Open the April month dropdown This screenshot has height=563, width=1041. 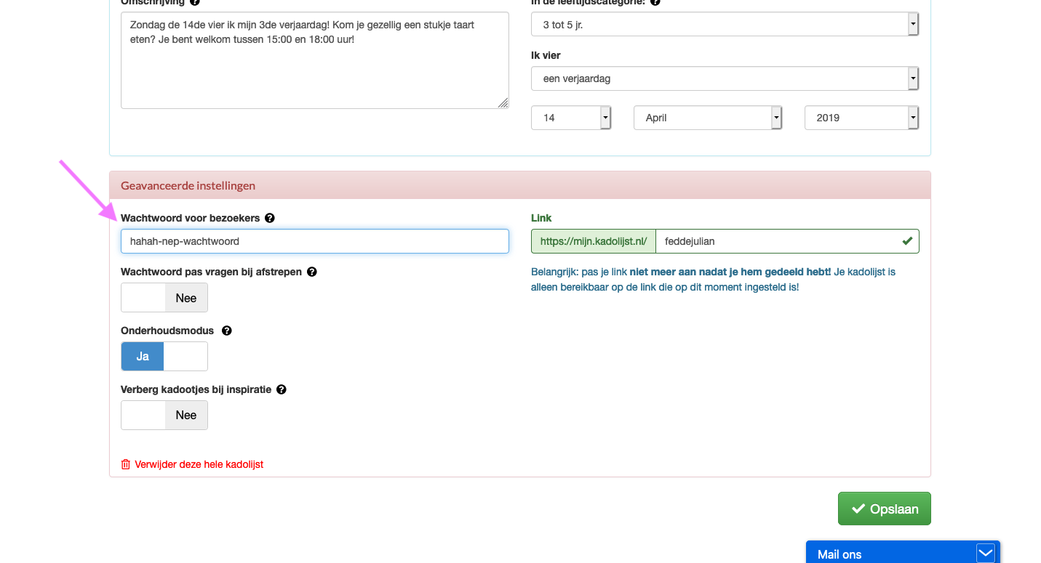click(707, 118)
